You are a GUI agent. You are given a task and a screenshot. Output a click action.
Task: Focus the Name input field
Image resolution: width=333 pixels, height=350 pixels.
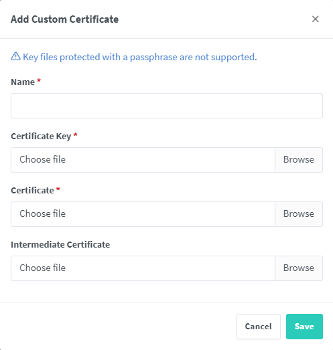tap(167, 106)
